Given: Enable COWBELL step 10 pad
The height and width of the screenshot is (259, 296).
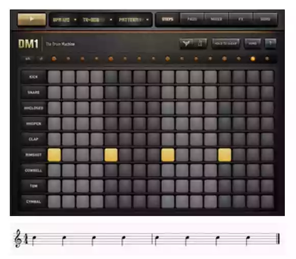Looking at the screenshot, I should tap(182, 171).
